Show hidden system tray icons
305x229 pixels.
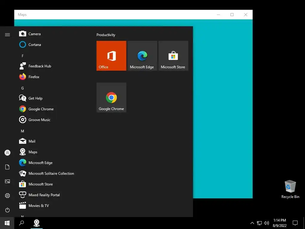[252, 223]
